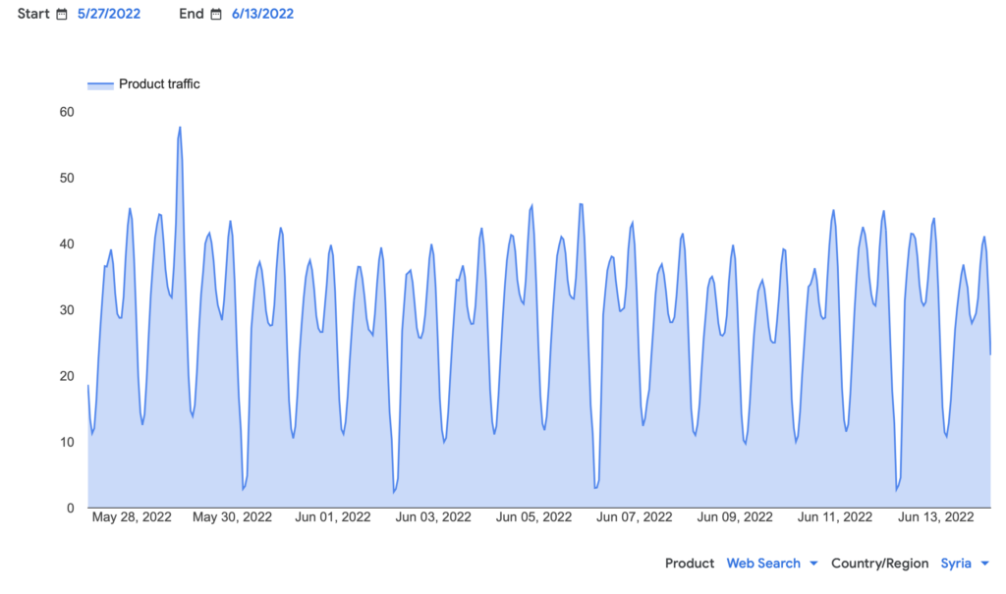Click the arrow next to Syria
1006x594 pixels.
pos(983,564)
